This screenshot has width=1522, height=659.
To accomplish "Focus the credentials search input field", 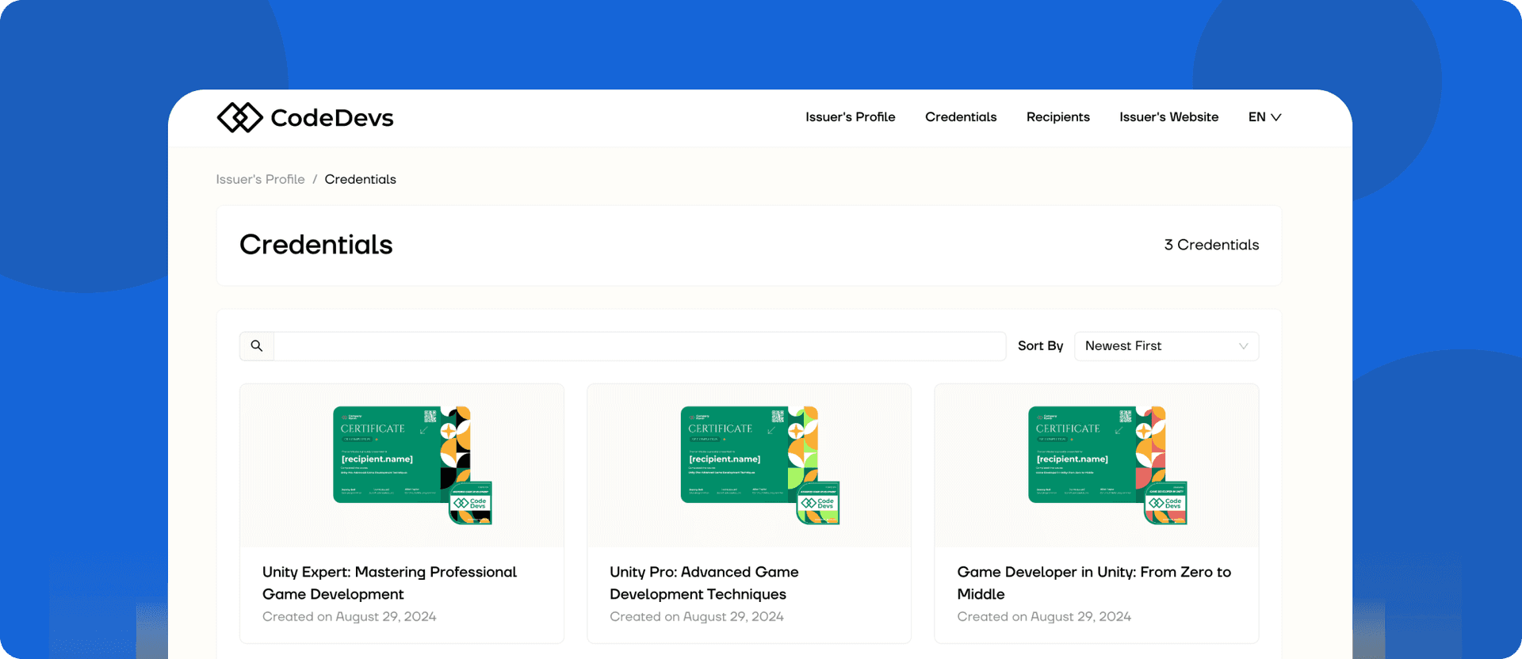I will click(640, 346).
